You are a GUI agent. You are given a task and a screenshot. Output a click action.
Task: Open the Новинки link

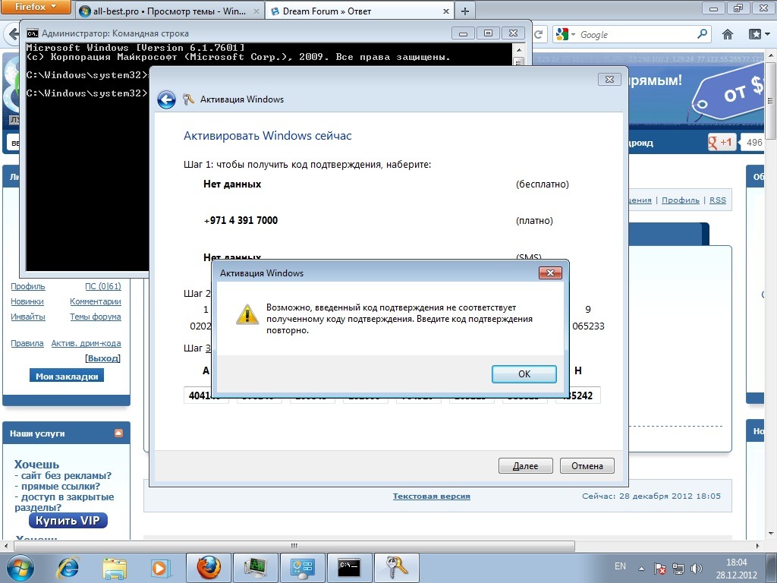(x=27, y=301)
